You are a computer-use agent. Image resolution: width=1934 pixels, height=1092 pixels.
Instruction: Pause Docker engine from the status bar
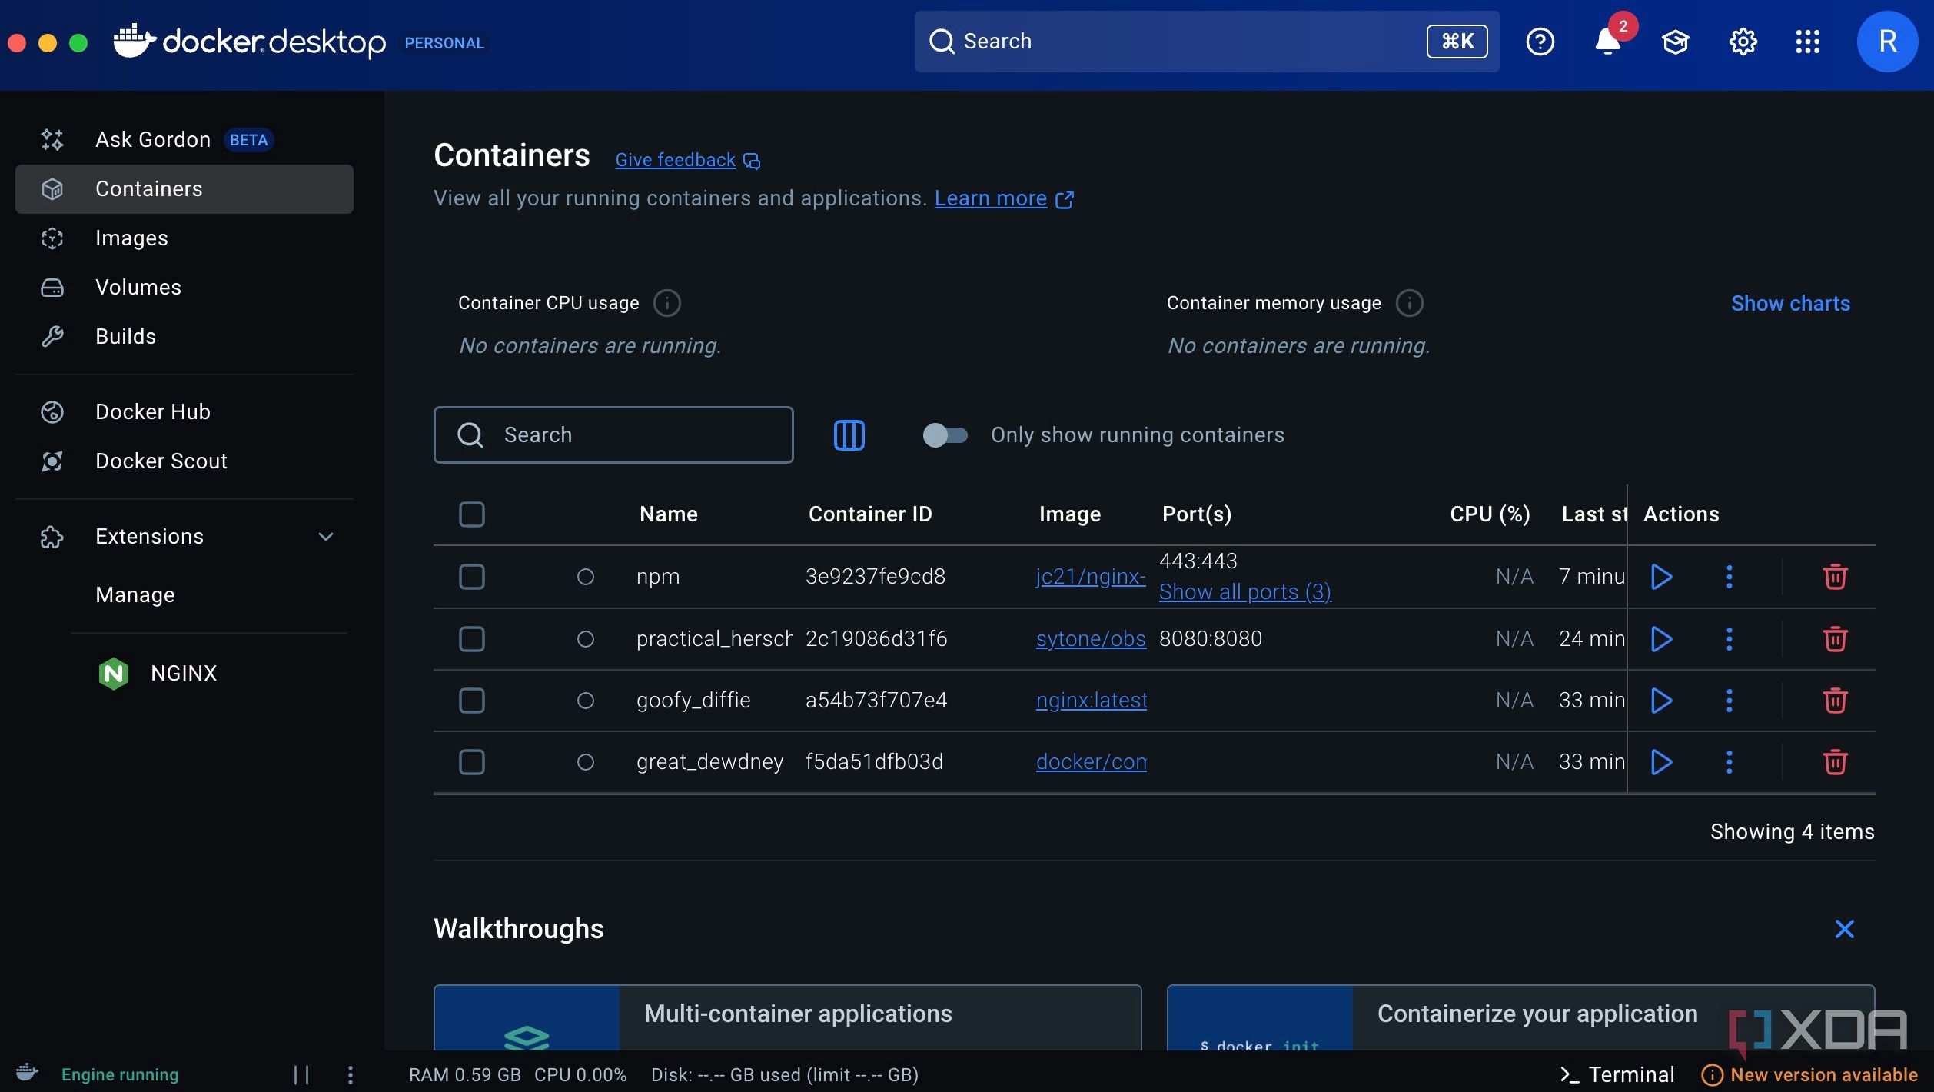[301, 1074]
